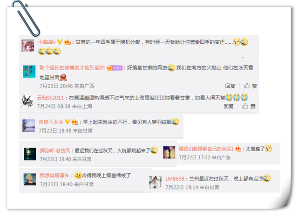Click the yellow V badge next to 小脑袋v
Screen dimensions: 298x216
click(60, 42)
